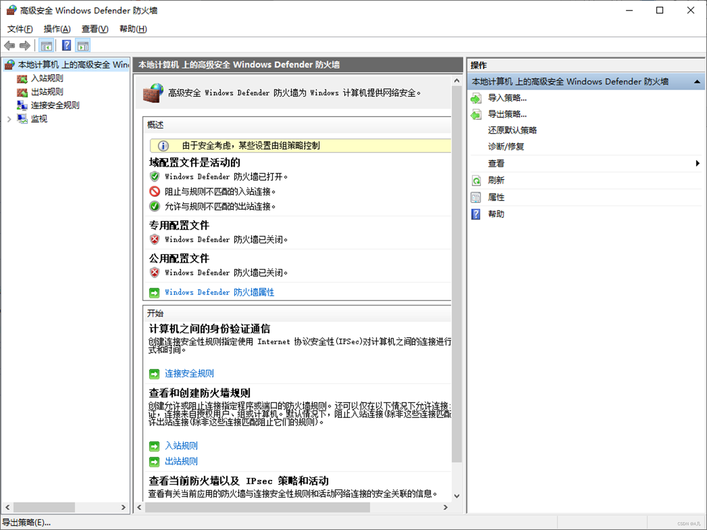Open the 文件(F) menu
The width and height of the screenshot is (707, 530).
pos(20,29)
